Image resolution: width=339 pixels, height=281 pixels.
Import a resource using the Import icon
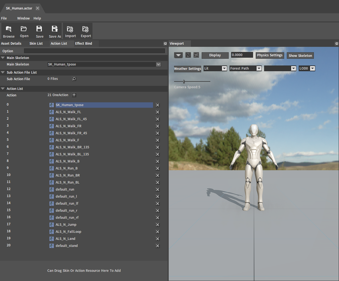point(70,31)
